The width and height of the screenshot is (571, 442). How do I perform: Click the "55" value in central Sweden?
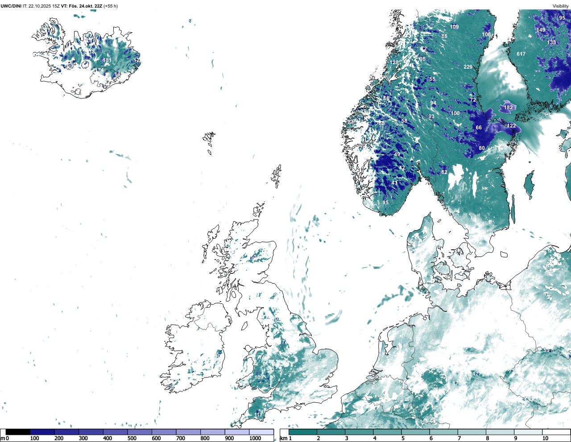click(432, 79)
